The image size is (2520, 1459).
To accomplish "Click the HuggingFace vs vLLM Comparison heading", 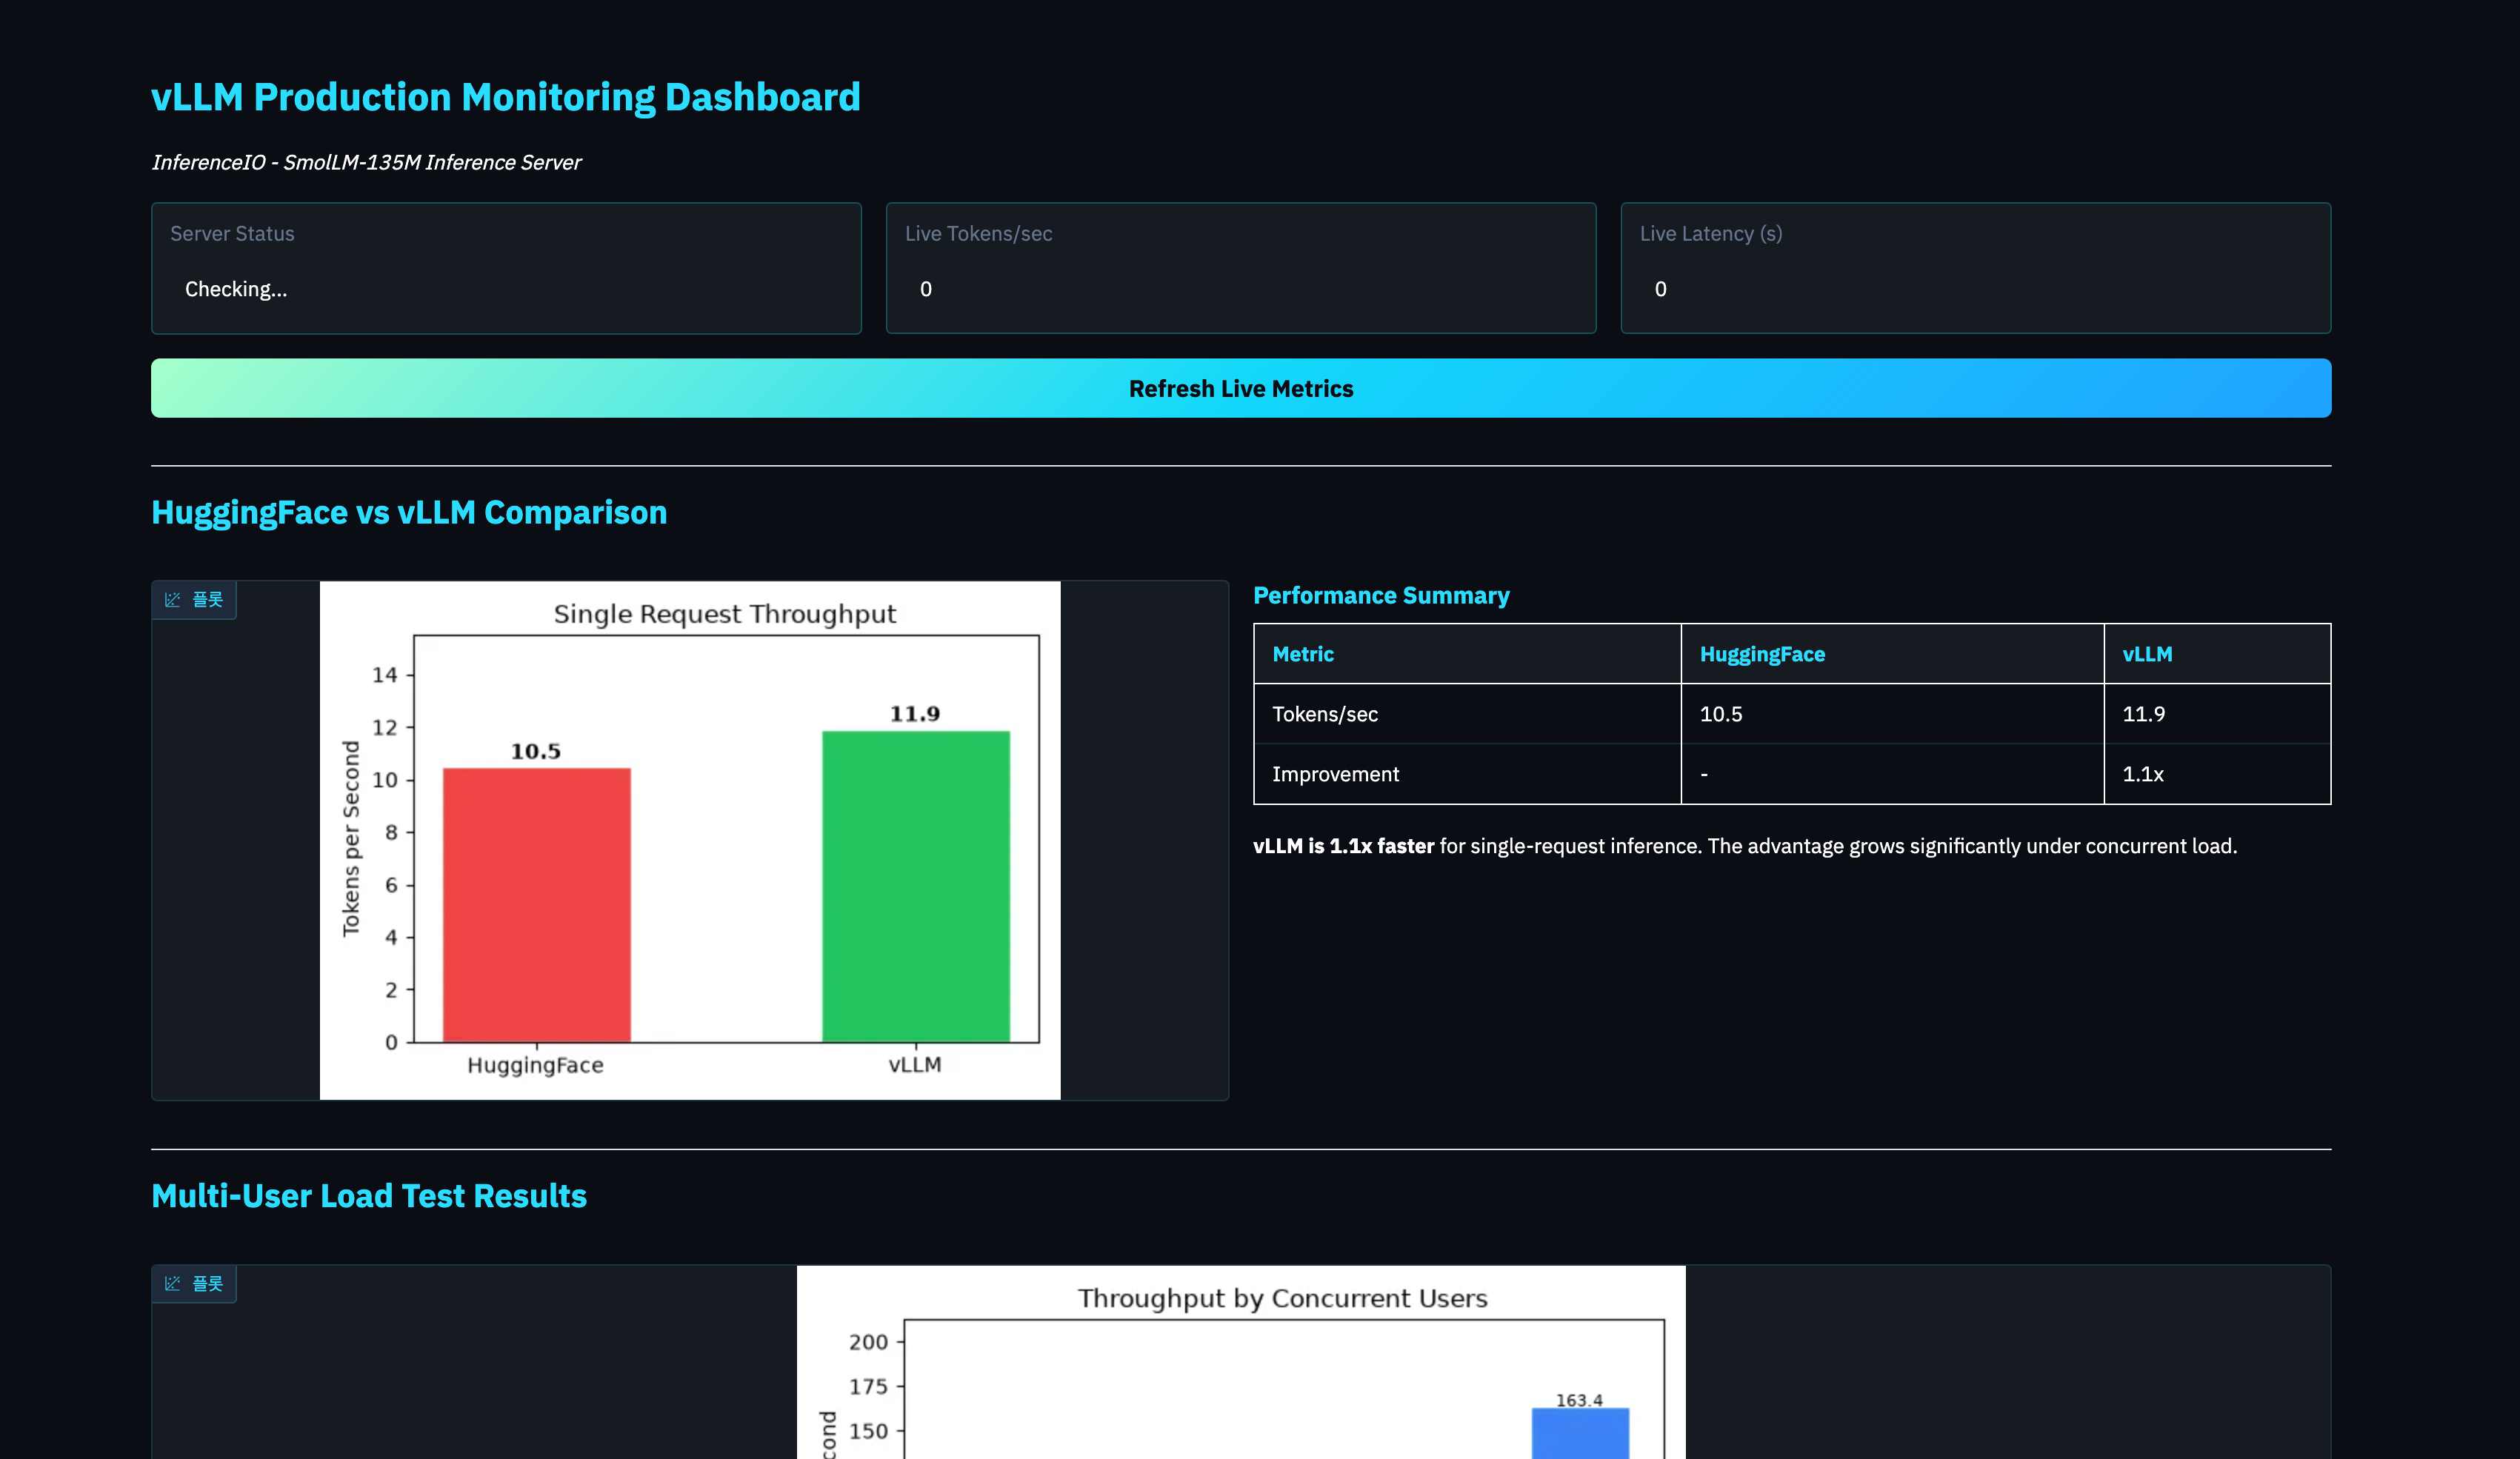I will 409,512.
